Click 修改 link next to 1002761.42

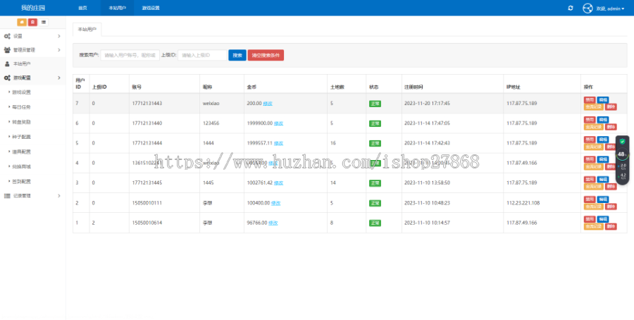click(278, 183)
